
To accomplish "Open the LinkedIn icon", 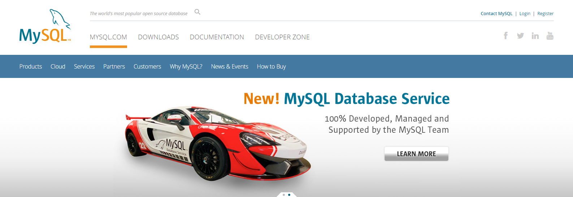I will pyautogui.click(x=535, y=36).
